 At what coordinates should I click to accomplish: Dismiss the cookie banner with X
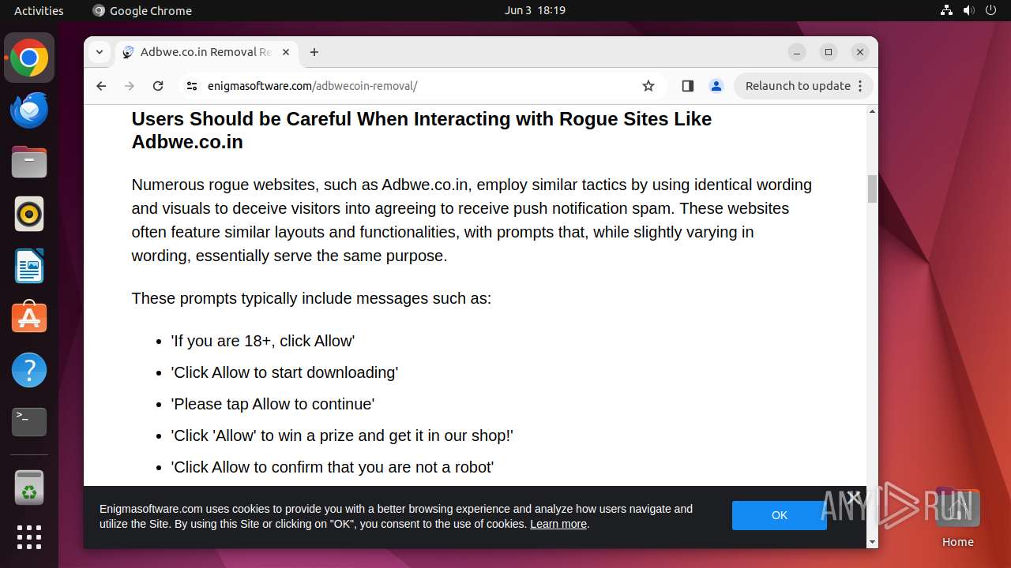(x=853, y=497)
